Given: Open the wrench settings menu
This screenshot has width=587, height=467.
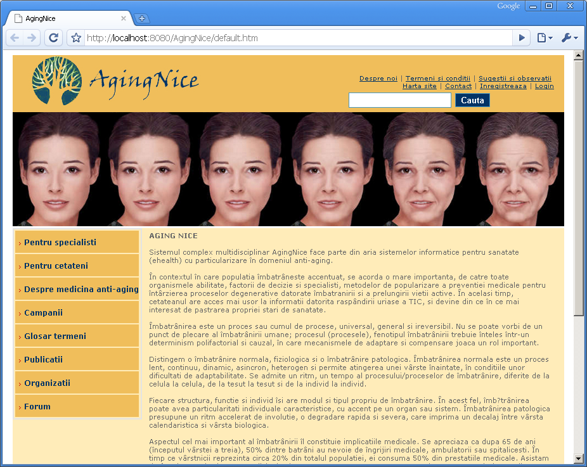Looking at the screenshot, I should pyautogui.click(x=569, y=38).
